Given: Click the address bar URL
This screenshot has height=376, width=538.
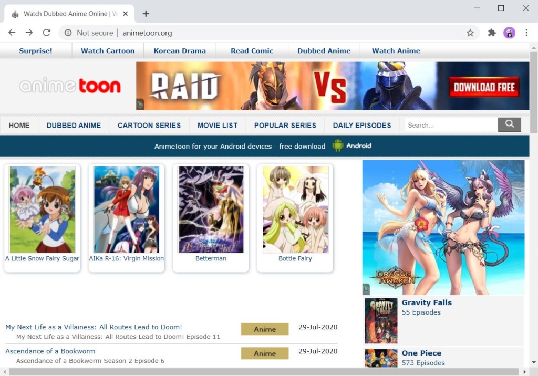Looking at the screenshot, I should [147, 33].
